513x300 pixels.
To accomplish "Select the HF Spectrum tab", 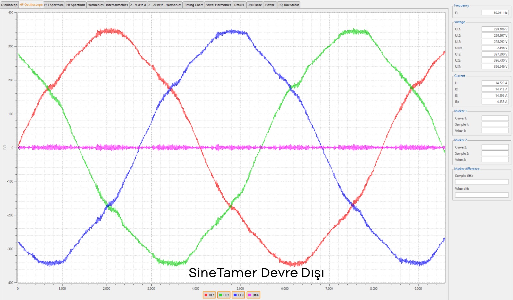I will pos(76,5).
